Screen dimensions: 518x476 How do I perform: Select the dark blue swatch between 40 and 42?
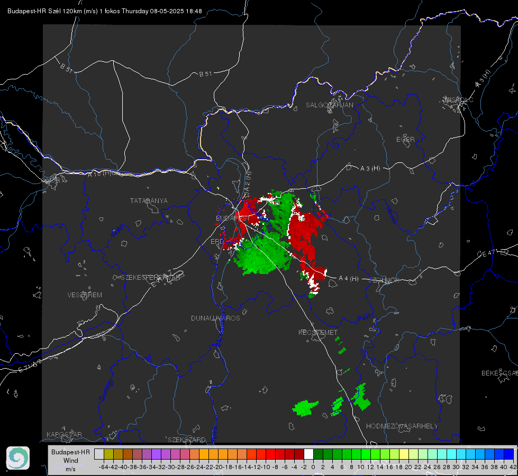[509, 454]
